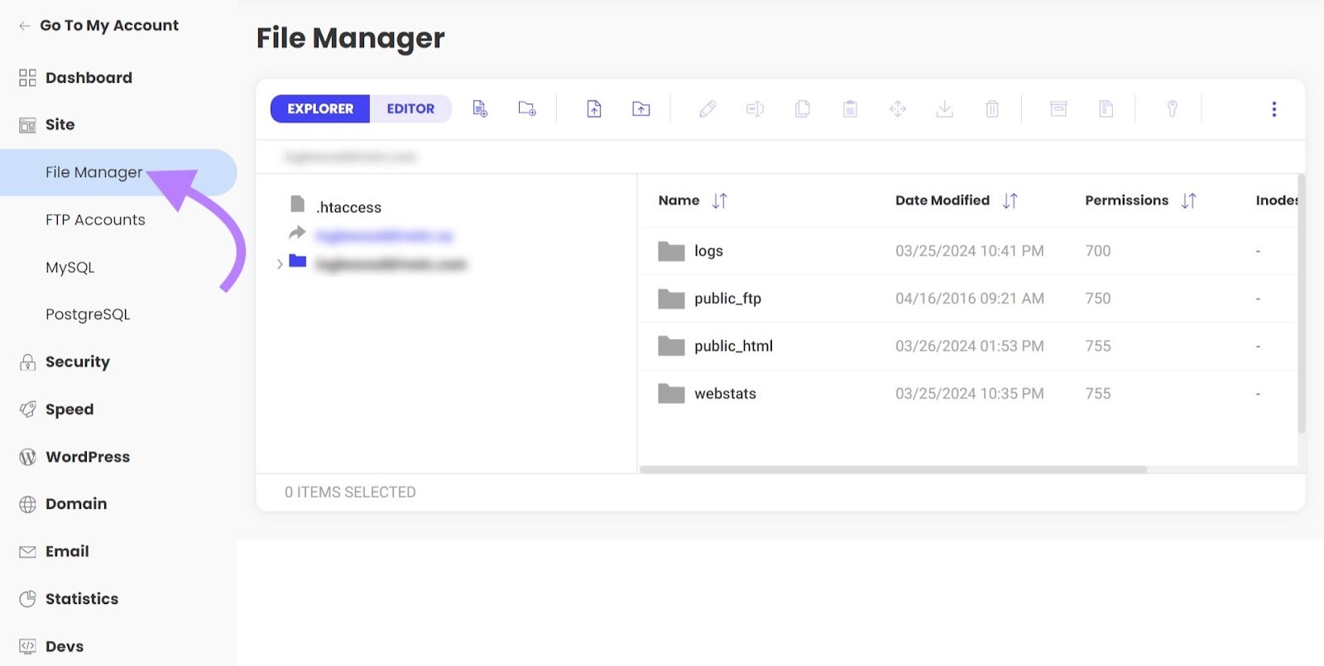Click the New File icon

point(480,108)
